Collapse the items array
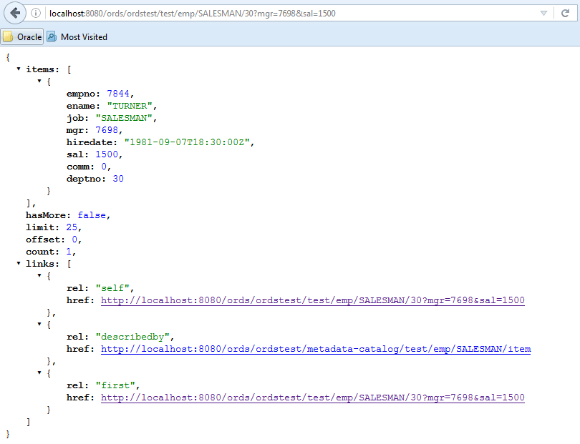Screen dimensions: 580x444 (19, 69)
